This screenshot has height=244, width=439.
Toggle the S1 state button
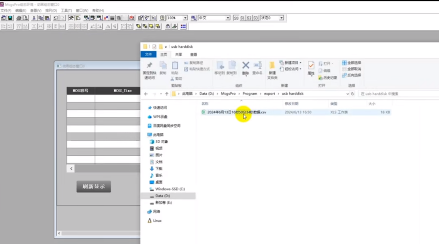point(243,18)
